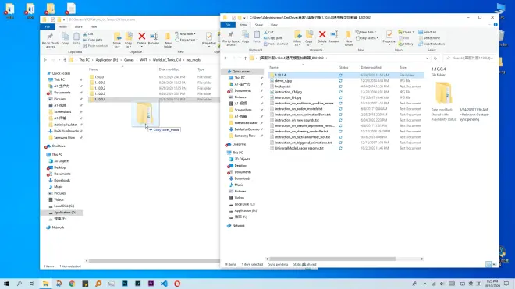
Task: Open Chrome from taskbar
Action: click(72, 284)
